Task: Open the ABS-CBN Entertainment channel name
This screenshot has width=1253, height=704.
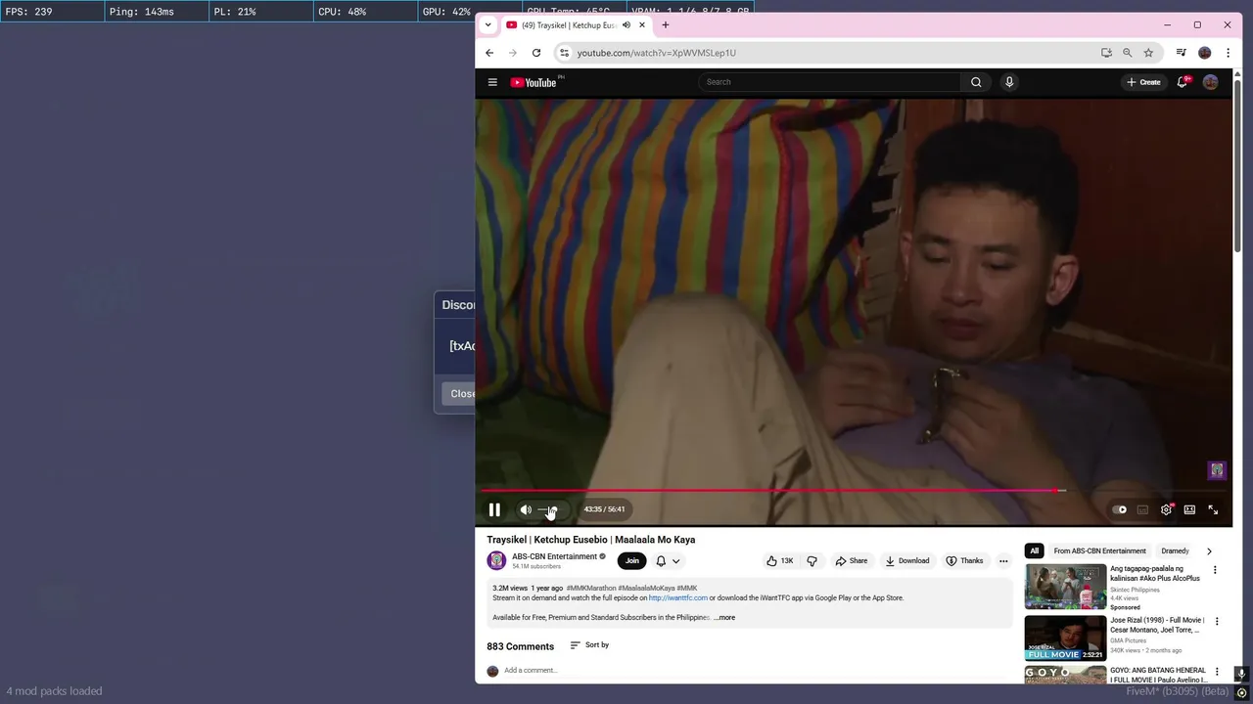Action: pos(554,556)
